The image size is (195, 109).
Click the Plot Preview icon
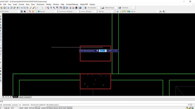(11, 8)
